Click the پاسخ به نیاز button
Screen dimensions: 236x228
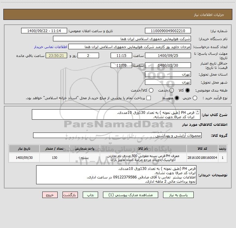(x=178, y=195)
